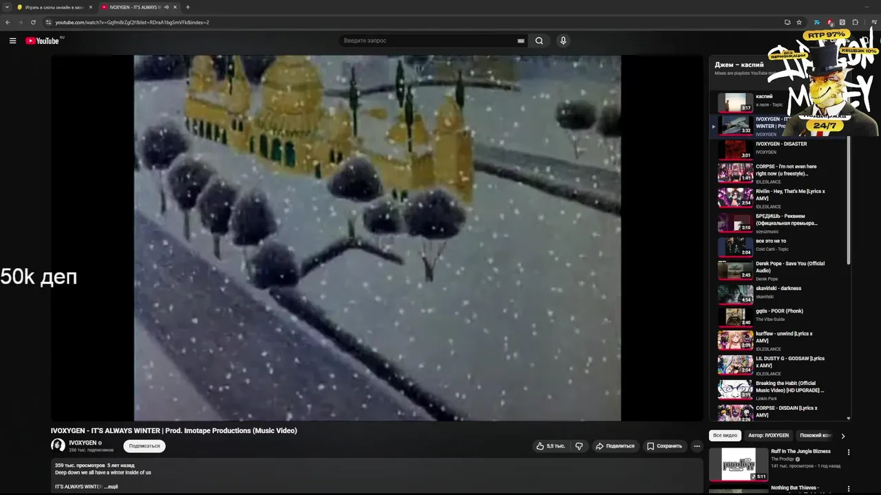Open the YouTube guide hamburger menu
This screenshot has height=495, width=881.
click(12, 41)
